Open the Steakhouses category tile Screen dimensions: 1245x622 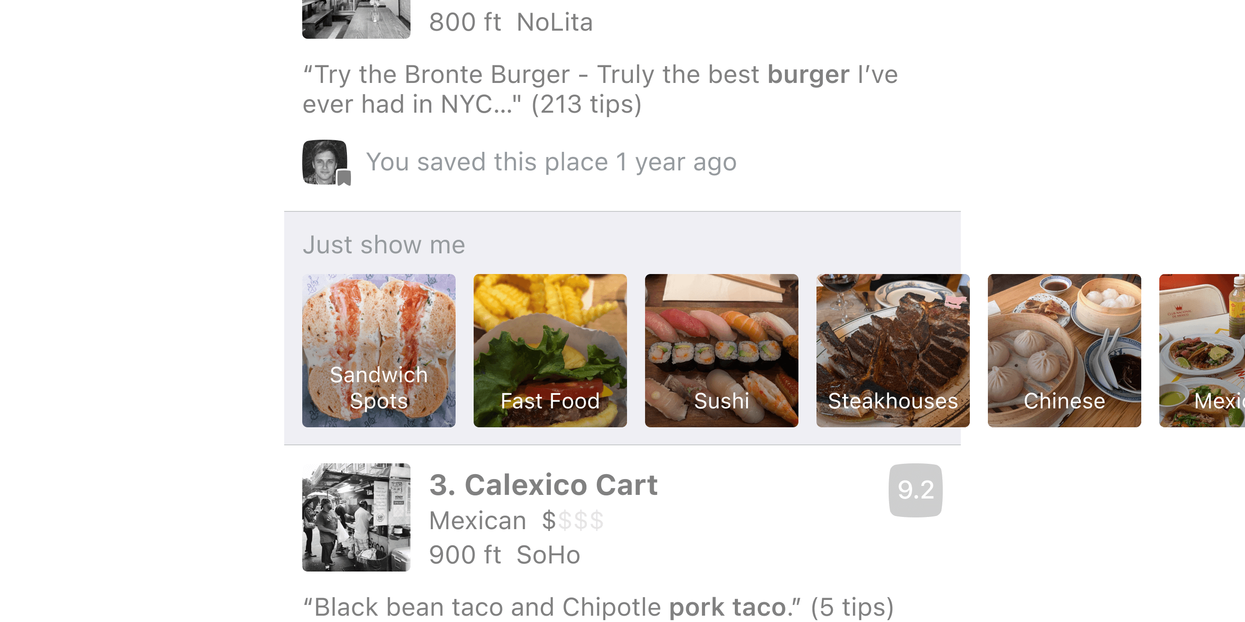click(893, 351)
